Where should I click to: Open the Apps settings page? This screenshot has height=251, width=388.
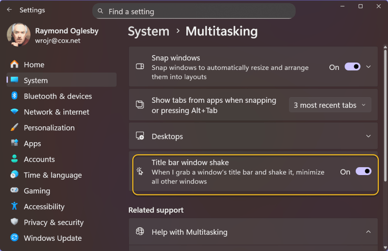click(32, 144)
